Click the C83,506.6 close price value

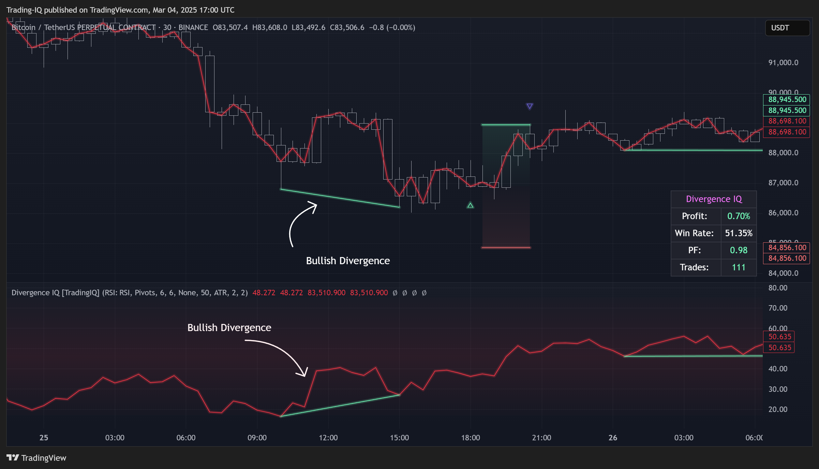click(347, 27)
